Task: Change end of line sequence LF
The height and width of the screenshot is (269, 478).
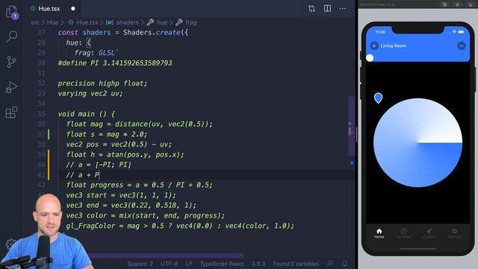Action: pyautogui.click(x=189, y=264)
